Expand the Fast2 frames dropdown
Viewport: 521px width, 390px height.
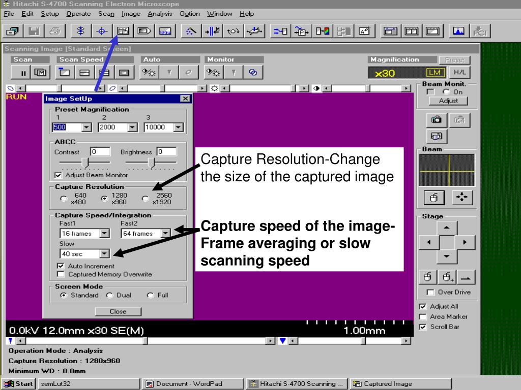165,234
